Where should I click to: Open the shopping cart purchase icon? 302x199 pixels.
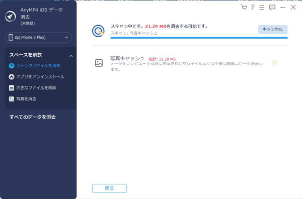click(244, 8)
